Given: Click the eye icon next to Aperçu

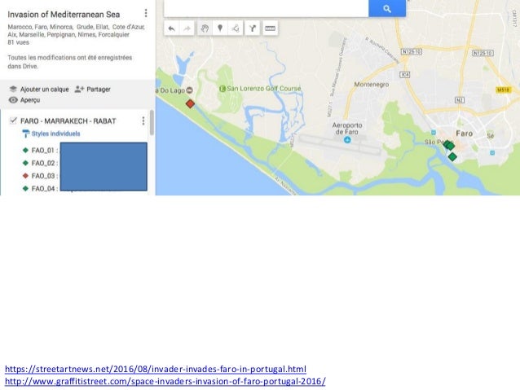Looking at the screenshot, I should tap(13, 100).
